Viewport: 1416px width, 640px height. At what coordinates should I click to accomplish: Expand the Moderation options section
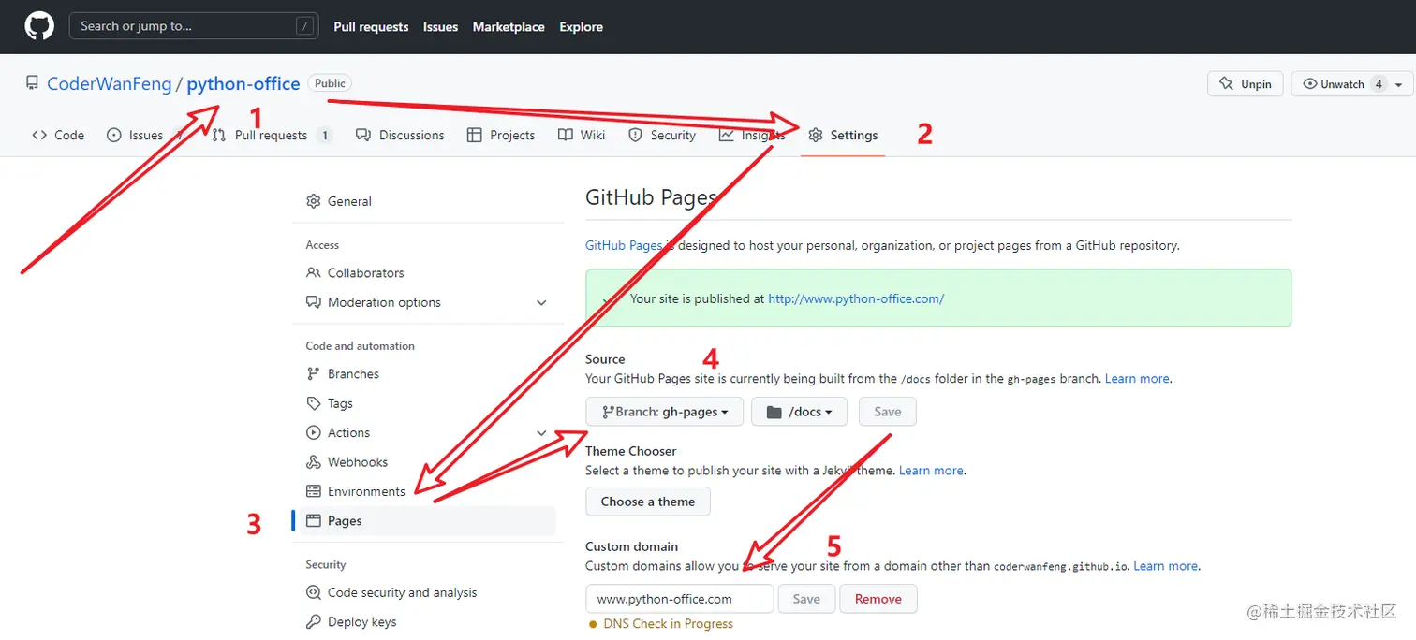(541, 302)
